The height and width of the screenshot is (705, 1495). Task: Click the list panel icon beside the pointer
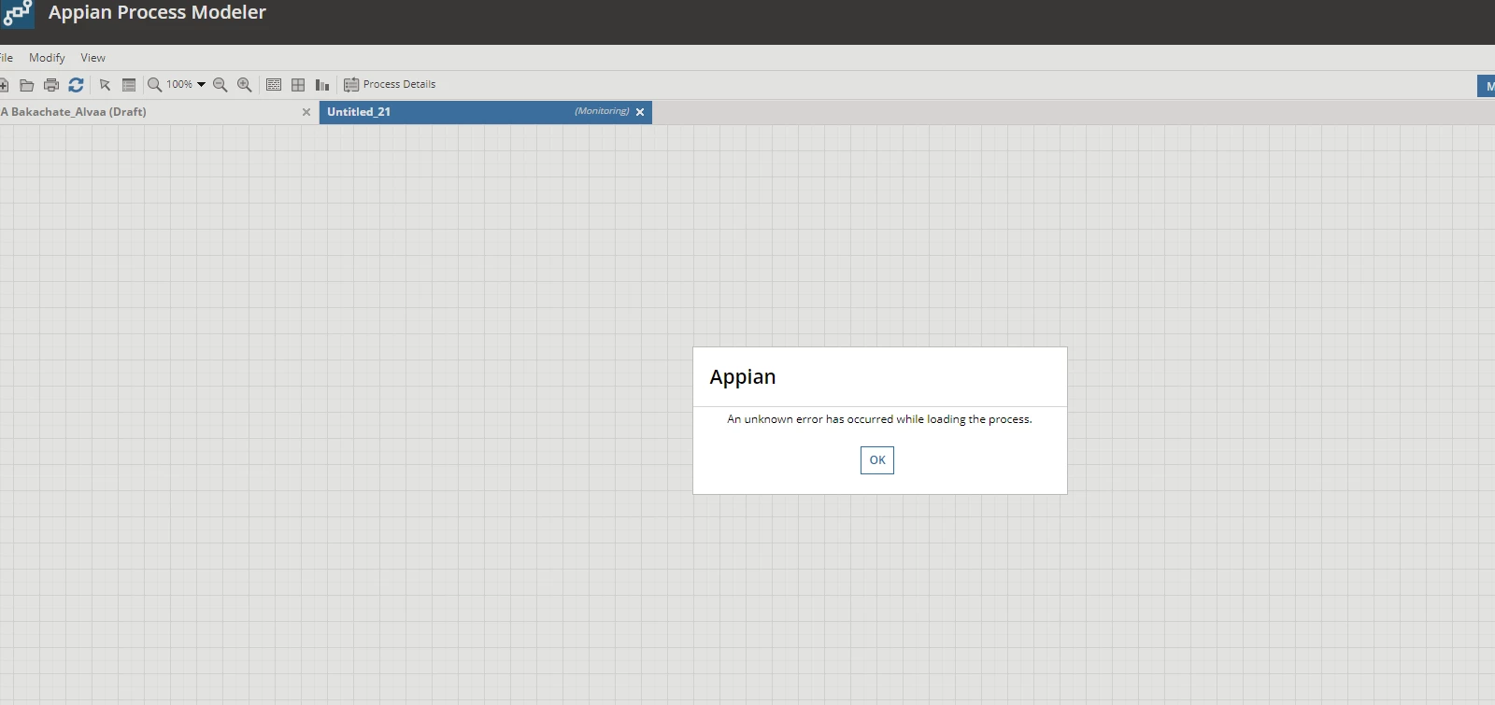coord(129,85)
